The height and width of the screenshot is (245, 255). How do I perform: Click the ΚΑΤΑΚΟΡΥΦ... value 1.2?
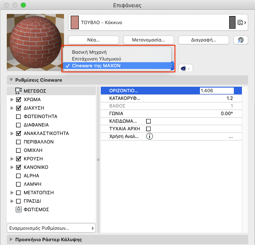click(230, 98)
